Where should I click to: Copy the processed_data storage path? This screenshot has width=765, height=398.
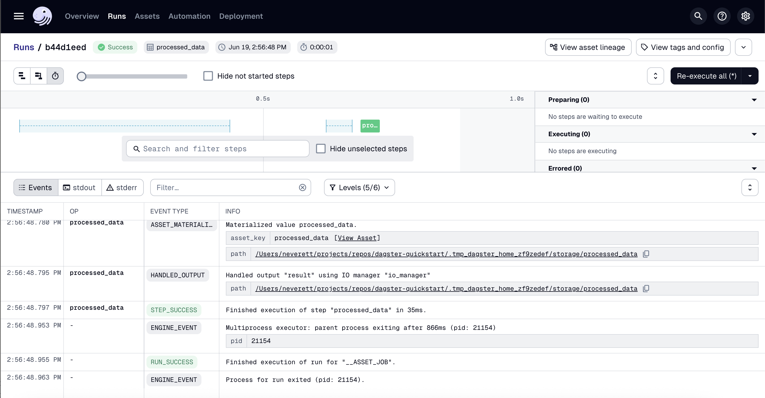click(646, 254)
